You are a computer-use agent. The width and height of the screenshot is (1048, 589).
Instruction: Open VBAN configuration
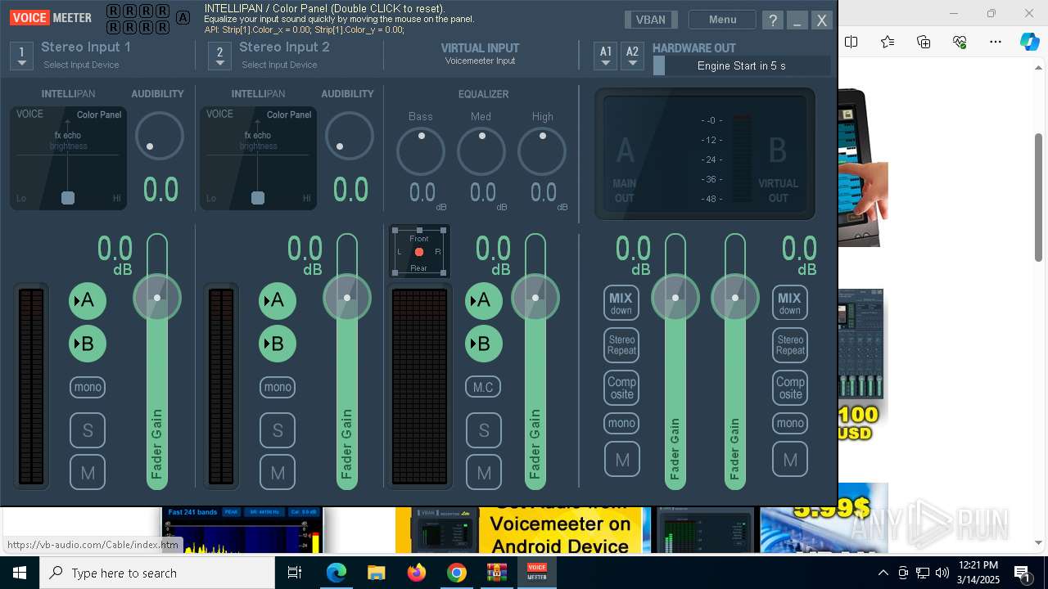(x=651, y=20)
